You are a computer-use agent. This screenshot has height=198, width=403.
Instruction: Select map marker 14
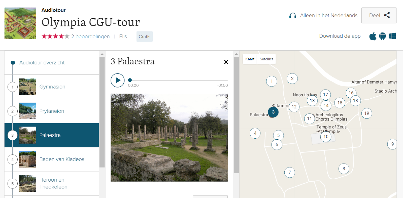(x=326, y=106)
